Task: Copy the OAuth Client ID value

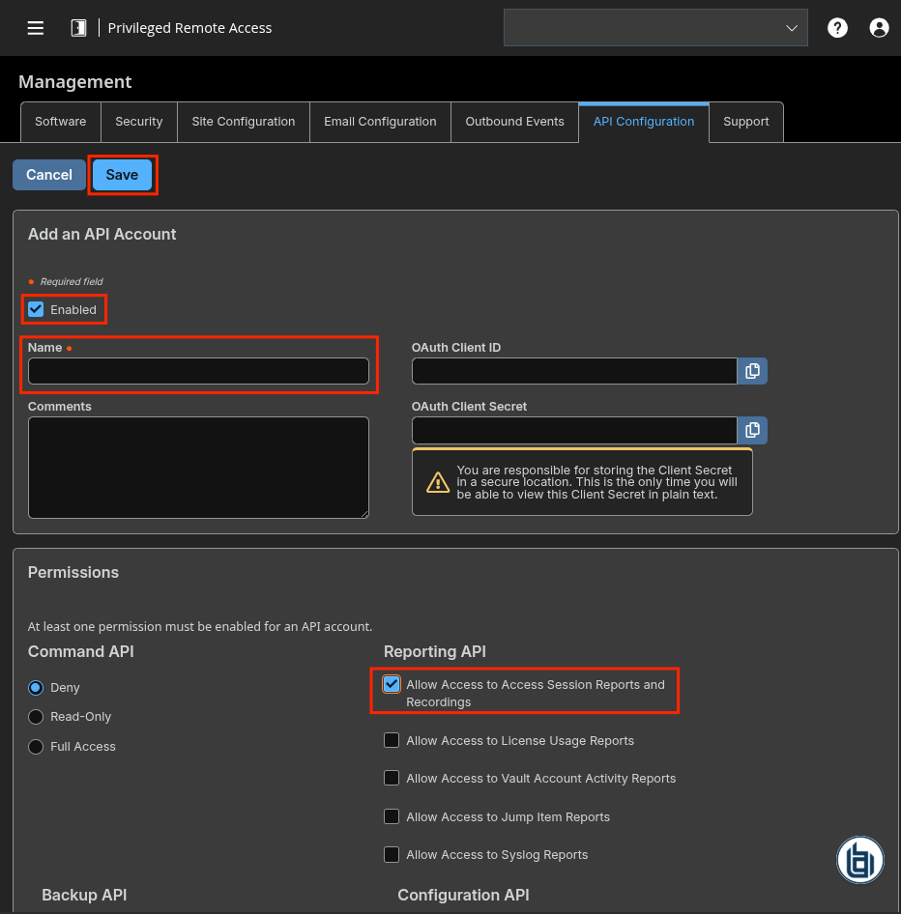Action: click(752, 371)
